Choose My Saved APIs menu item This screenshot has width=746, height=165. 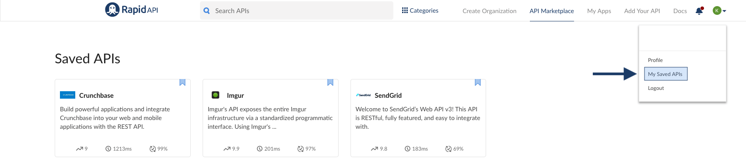coord(665,74)
